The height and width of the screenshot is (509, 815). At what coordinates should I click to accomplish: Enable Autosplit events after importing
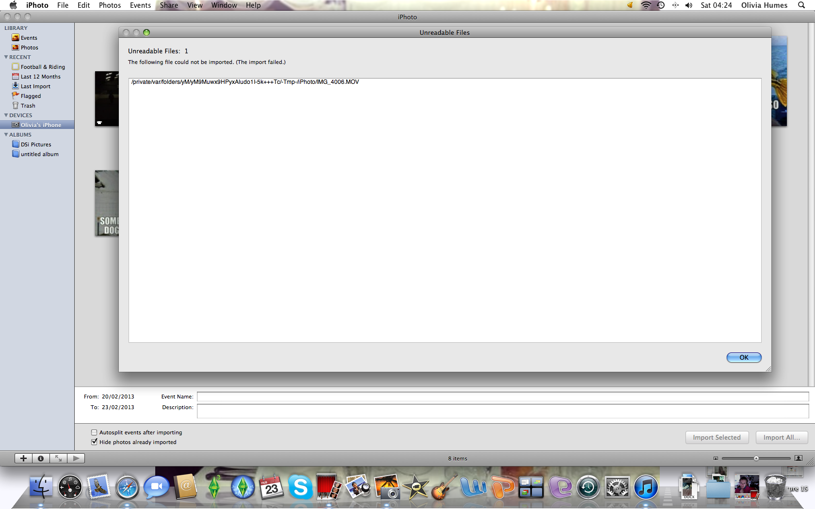pos(94,432)
